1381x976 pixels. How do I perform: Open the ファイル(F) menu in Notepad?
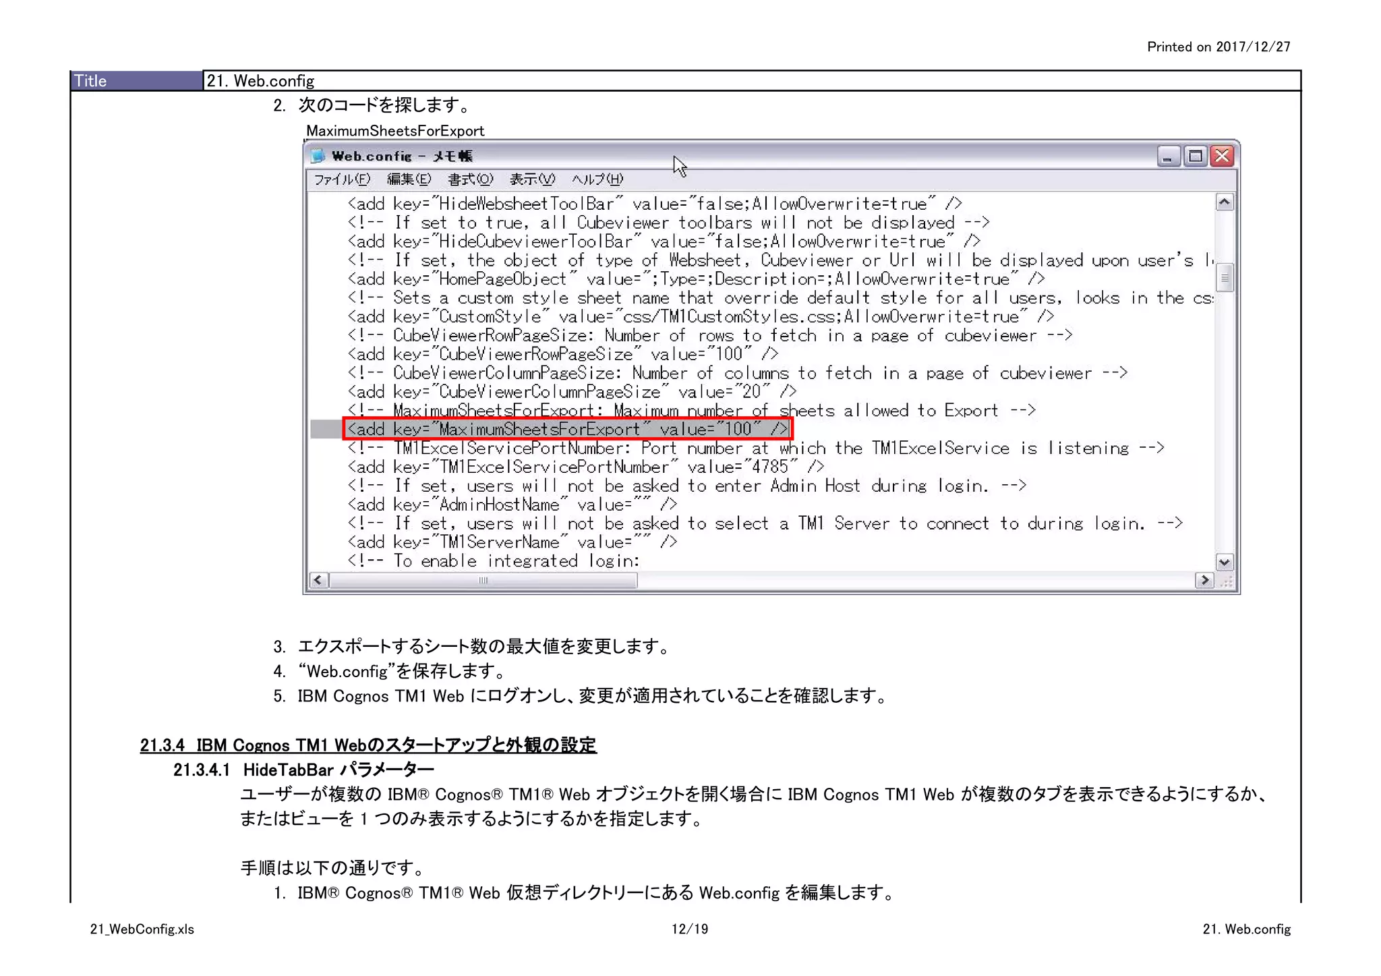pos(342,179)
